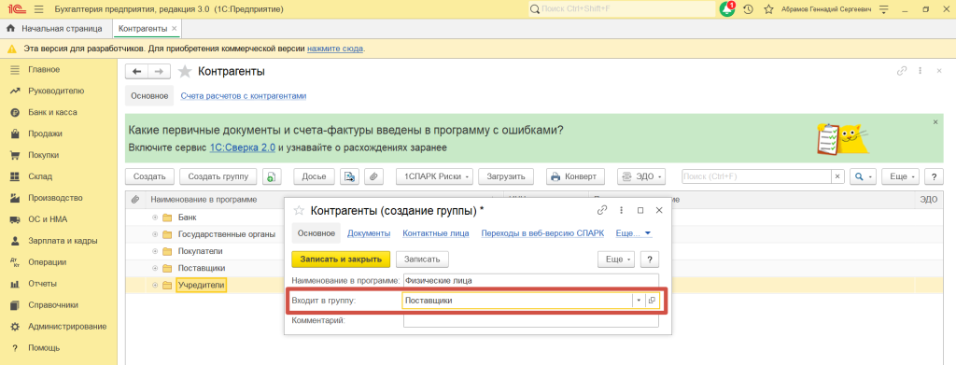Click the paperclip attached files button

click(373, 176)
